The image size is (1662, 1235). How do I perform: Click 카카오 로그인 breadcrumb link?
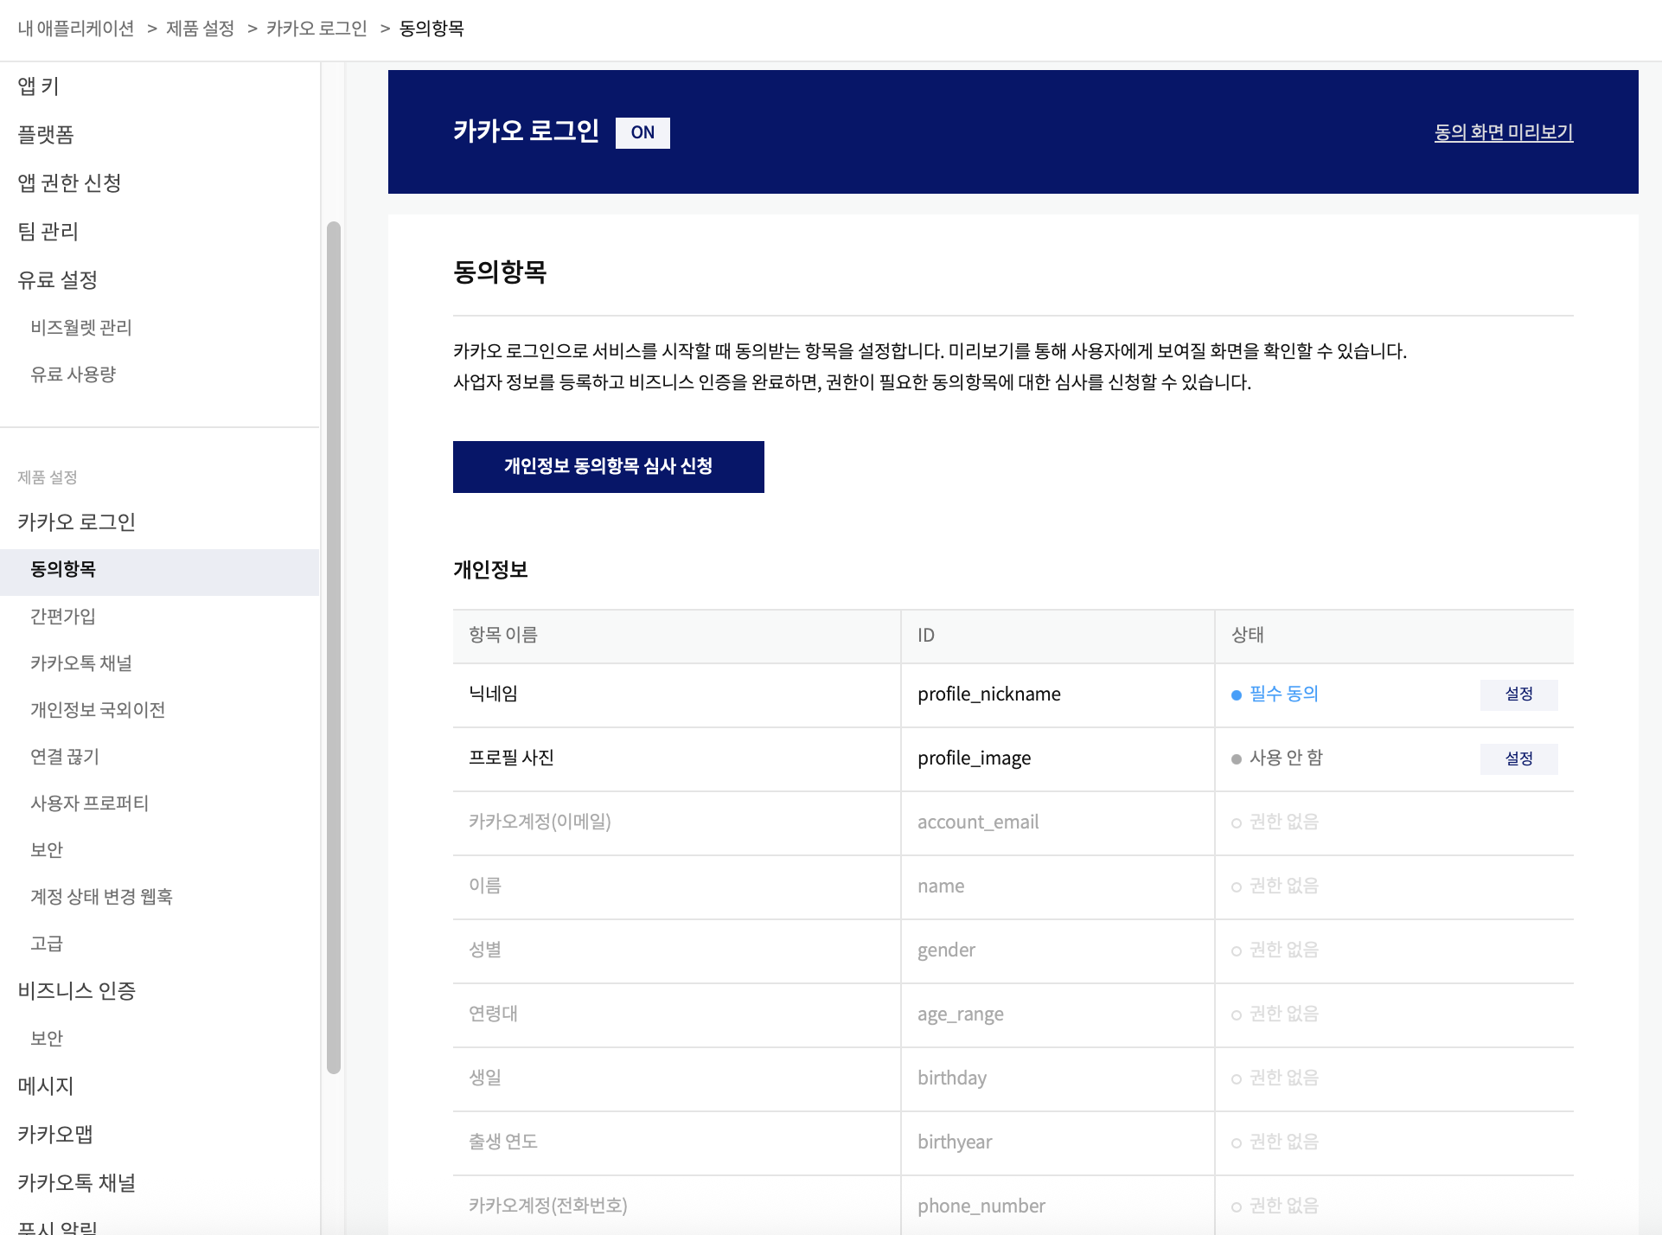click(316, 29)
